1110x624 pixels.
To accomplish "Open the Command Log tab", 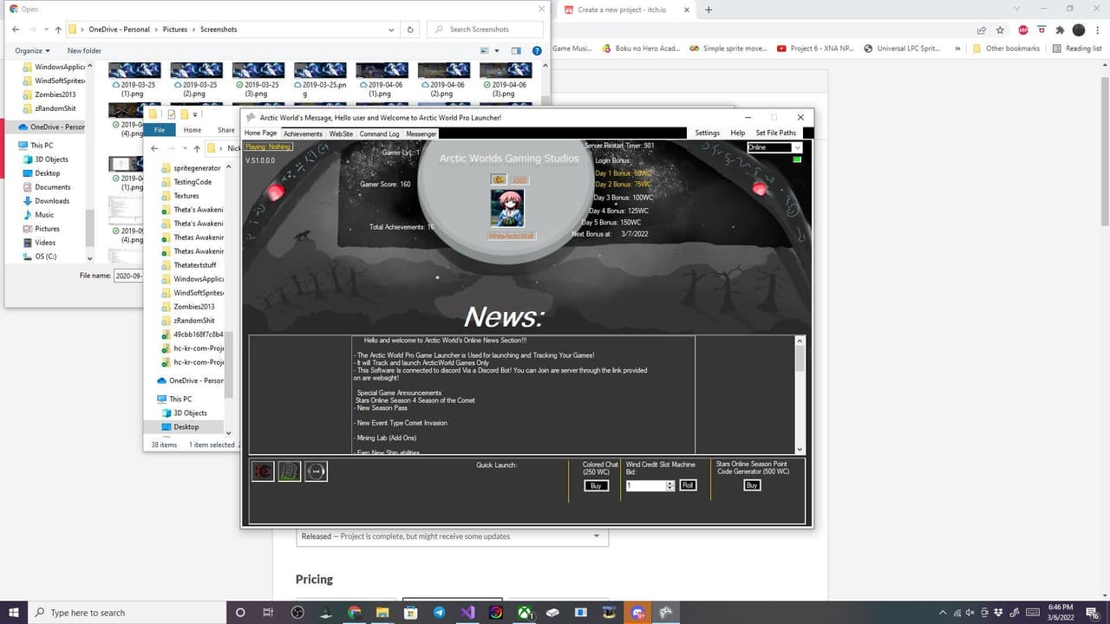I will pyautogui.click(x=379, y=133).
